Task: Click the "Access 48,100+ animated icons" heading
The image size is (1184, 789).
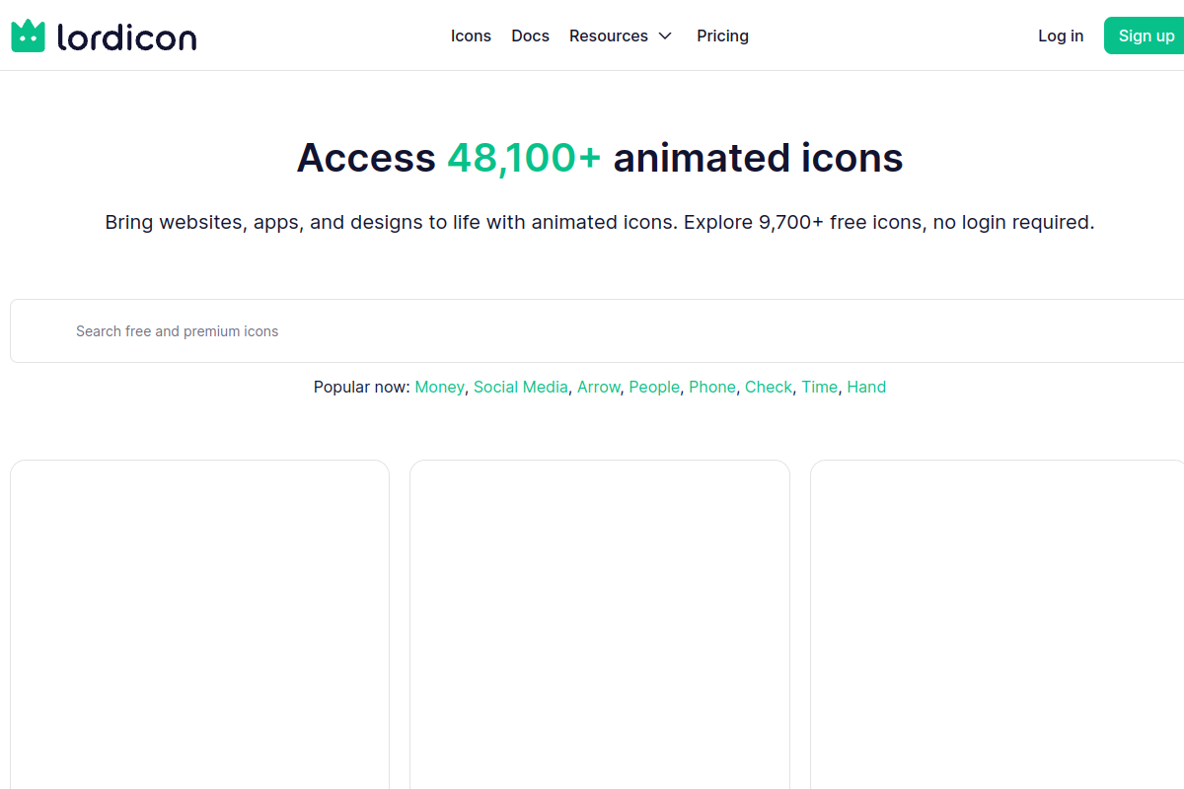Action: coord(600,158)
